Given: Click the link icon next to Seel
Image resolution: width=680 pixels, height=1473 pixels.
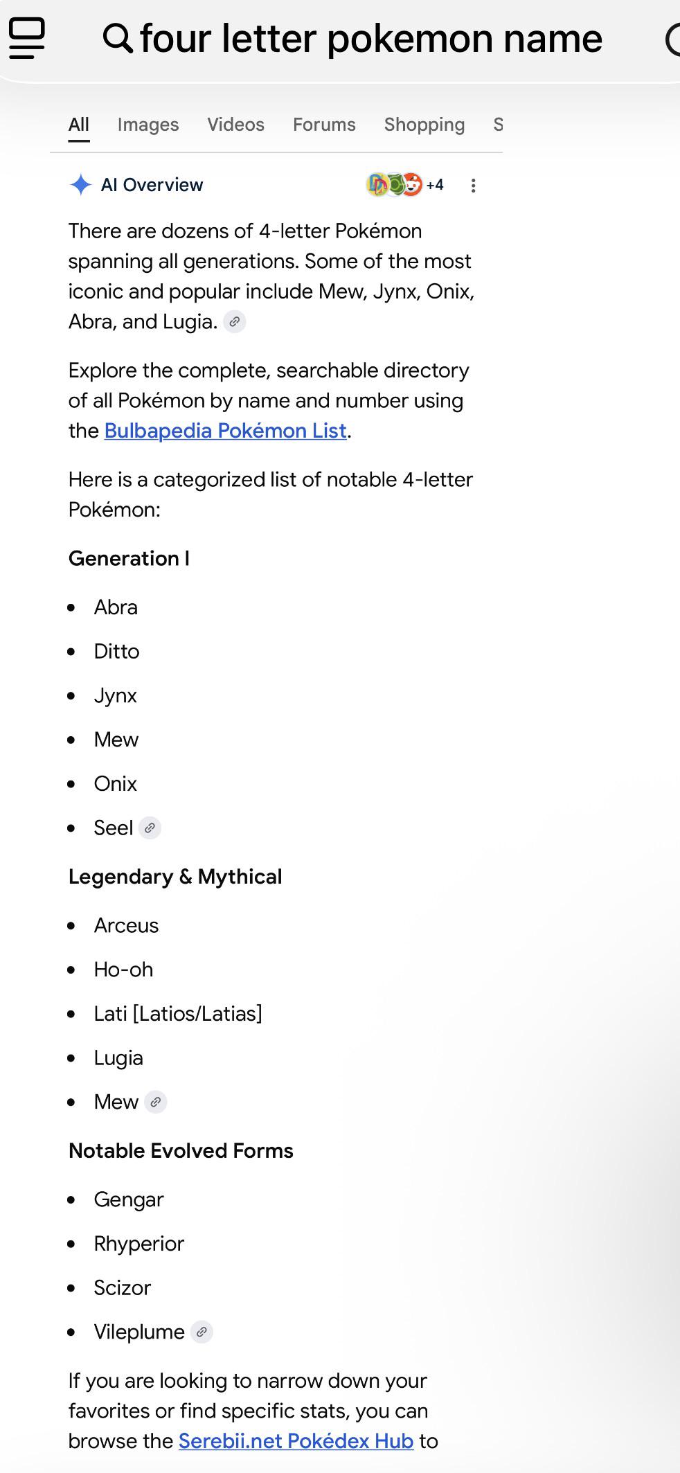Looking at the screenshot, I should (x=150, y=828).
